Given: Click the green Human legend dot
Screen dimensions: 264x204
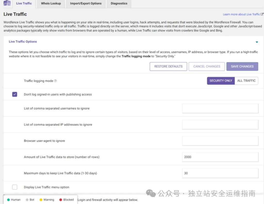Looking at the screenshot, I should 9,200.
